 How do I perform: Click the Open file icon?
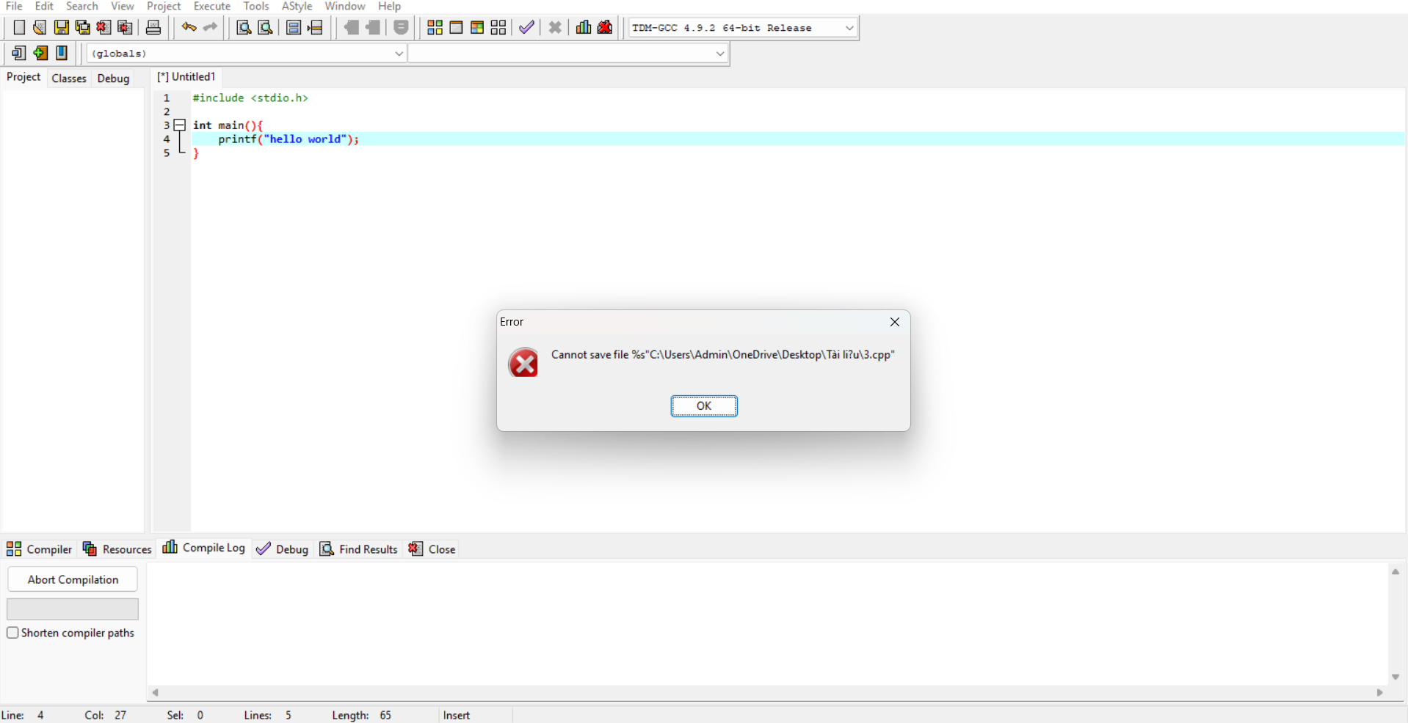point(40,28)
